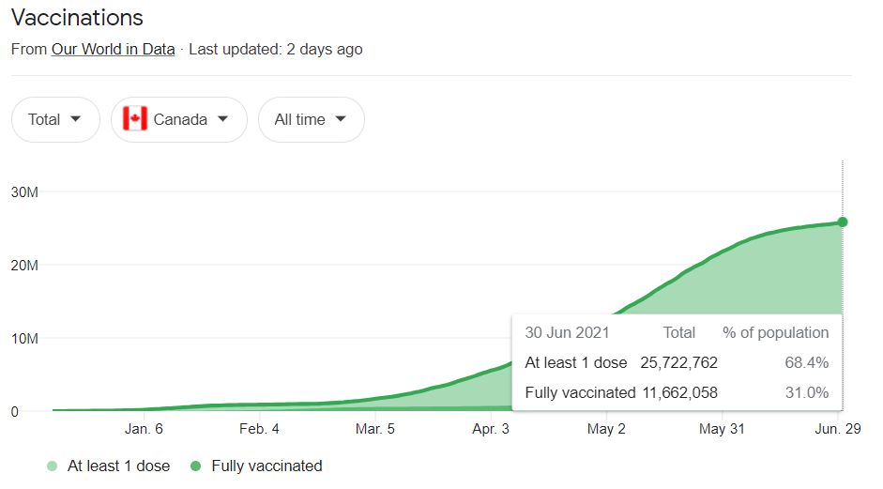The width and height of the screenshot is (883, 489).
Task: Click the Canada flag icon
Action: (x=134, y=119)
